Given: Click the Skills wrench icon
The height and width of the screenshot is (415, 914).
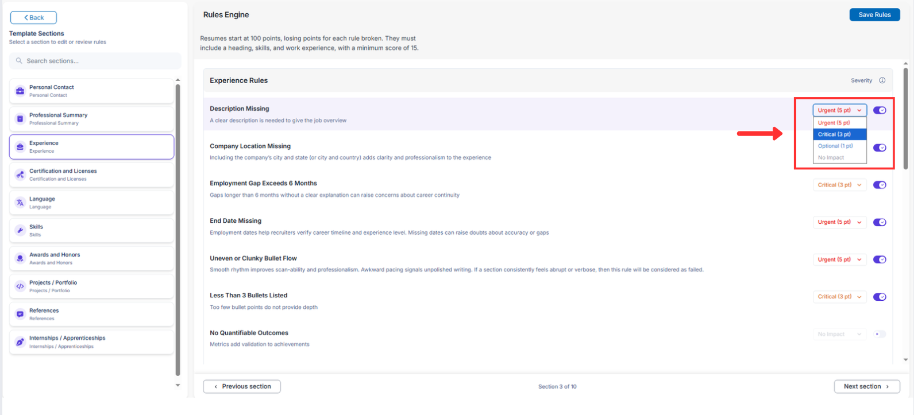Looking at the screenshot, I should [x=20, y=230].
